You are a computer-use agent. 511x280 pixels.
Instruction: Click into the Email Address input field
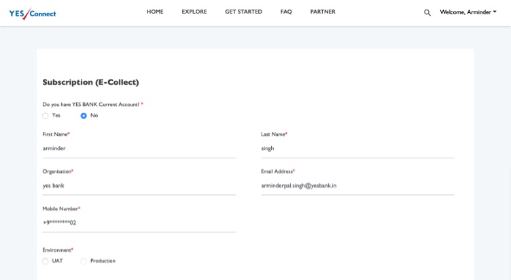tap(357, 186)
